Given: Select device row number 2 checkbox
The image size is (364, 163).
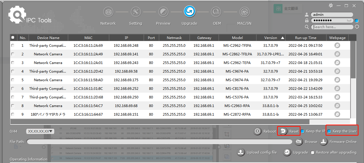Looking at the screenshot, I should pos(13,54).
